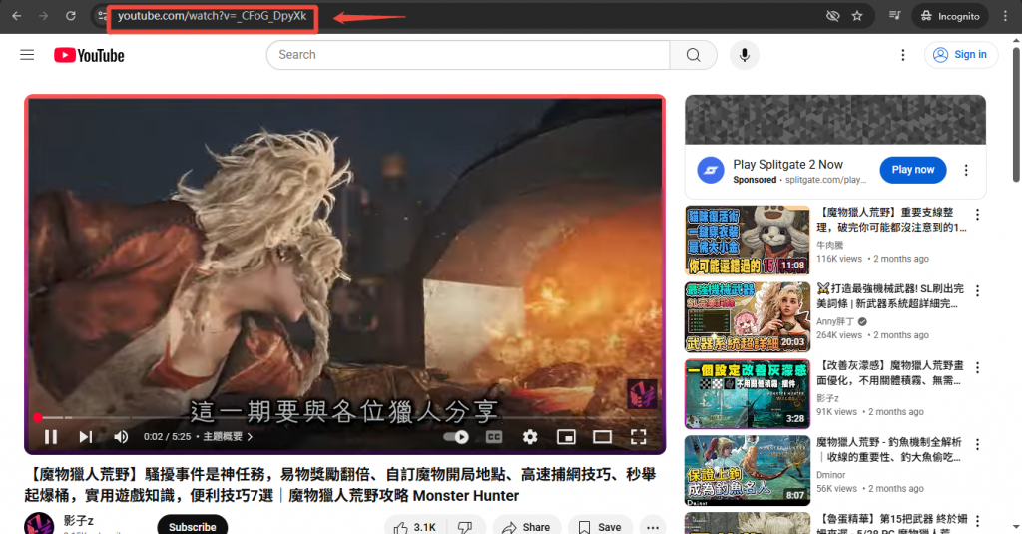The height and width of the screenshot is (534, 1022).
Task: Open the options menu for the Anny胖丁 video
Action: [977, 290]
